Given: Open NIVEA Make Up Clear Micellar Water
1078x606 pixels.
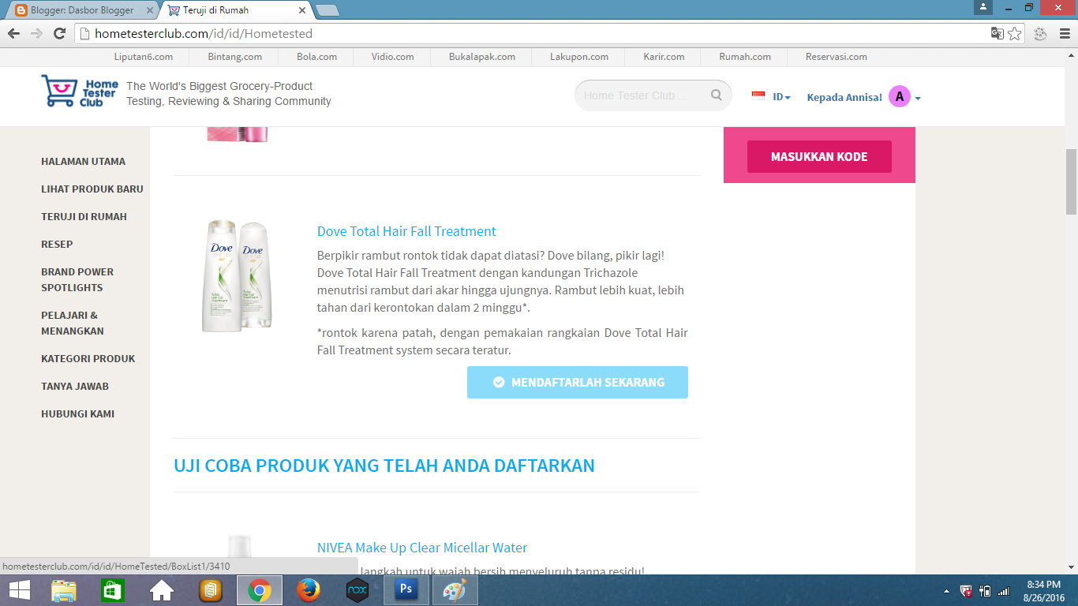Looking at the screenshot, I should click(421, 547).
